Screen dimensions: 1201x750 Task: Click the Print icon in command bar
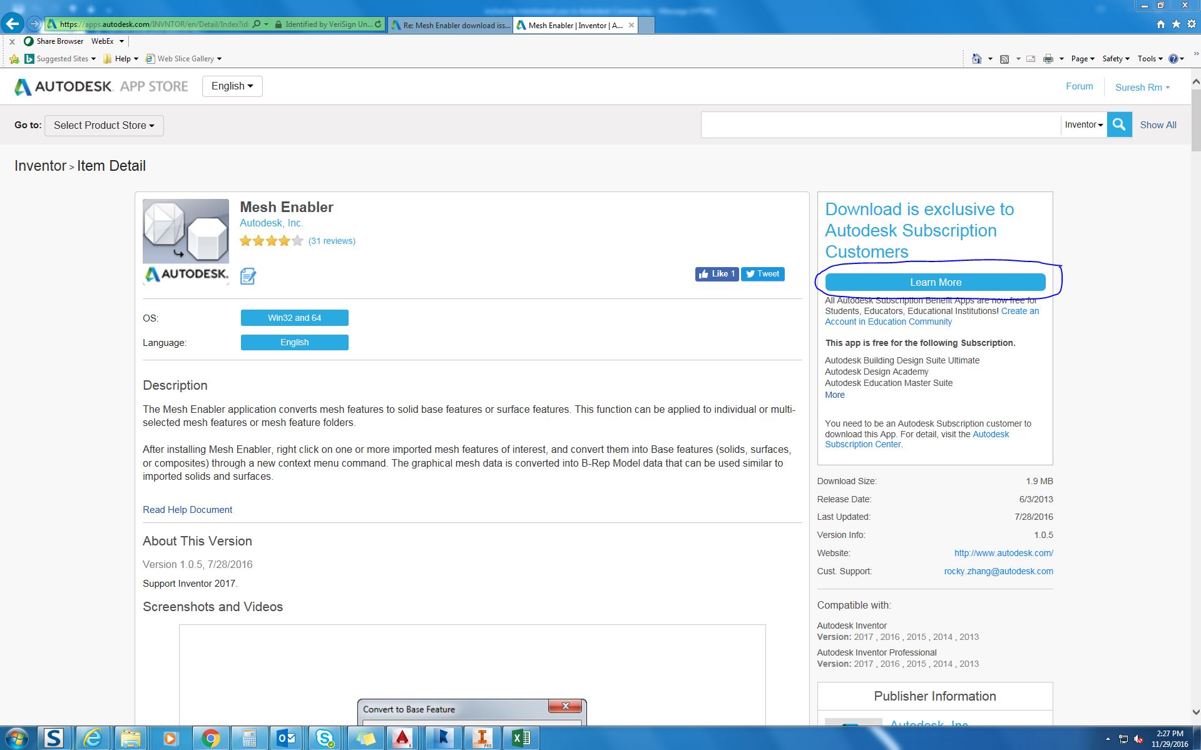1048,59
